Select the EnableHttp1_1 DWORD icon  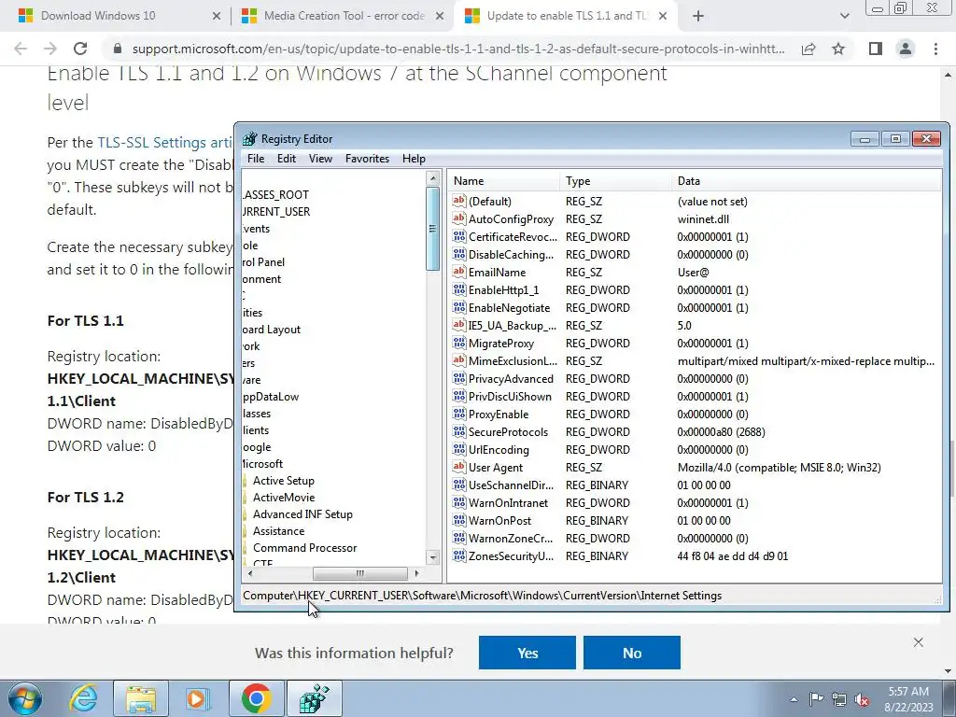(x=459, y=289)
